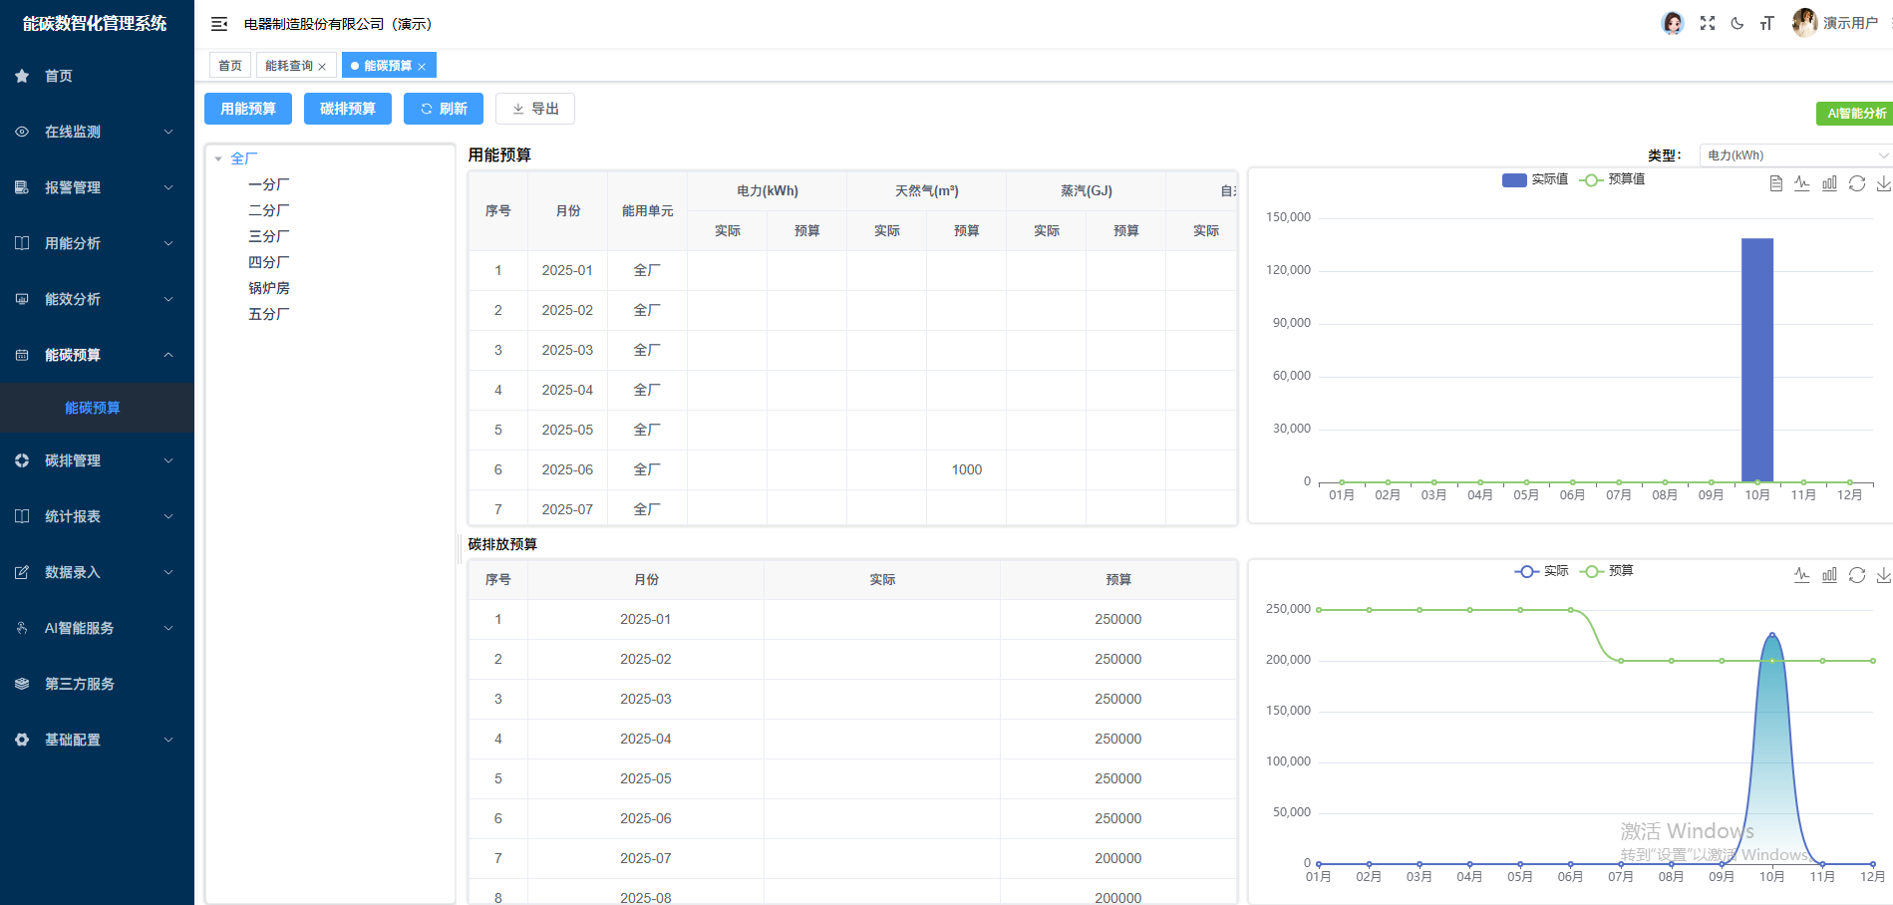The width and height of the screenshot is (1893, 905).
Task: Switch to dark mode with moon icon
Action: click(x=1737, y=23)
